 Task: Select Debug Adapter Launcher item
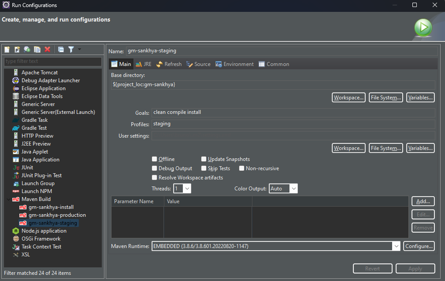point(51,80)
